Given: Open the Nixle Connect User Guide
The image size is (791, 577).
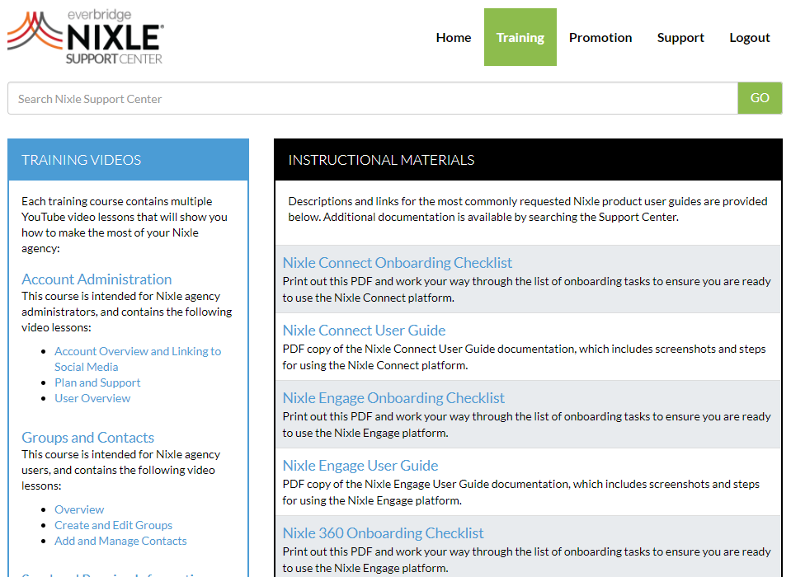Looking at the screenshot, I should click(x=364, y=330).
